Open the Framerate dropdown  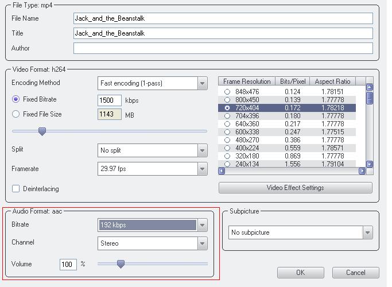(202, 169)
